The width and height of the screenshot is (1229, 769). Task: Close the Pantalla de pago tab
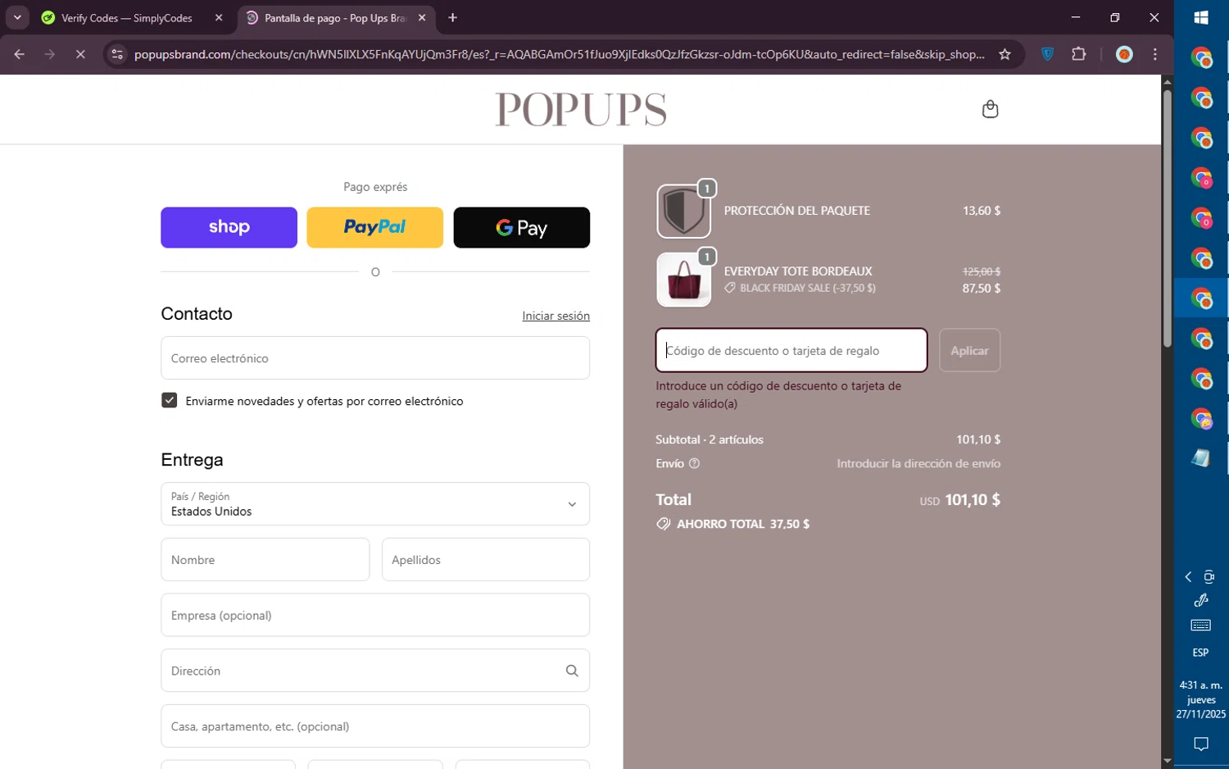[422, 17]
